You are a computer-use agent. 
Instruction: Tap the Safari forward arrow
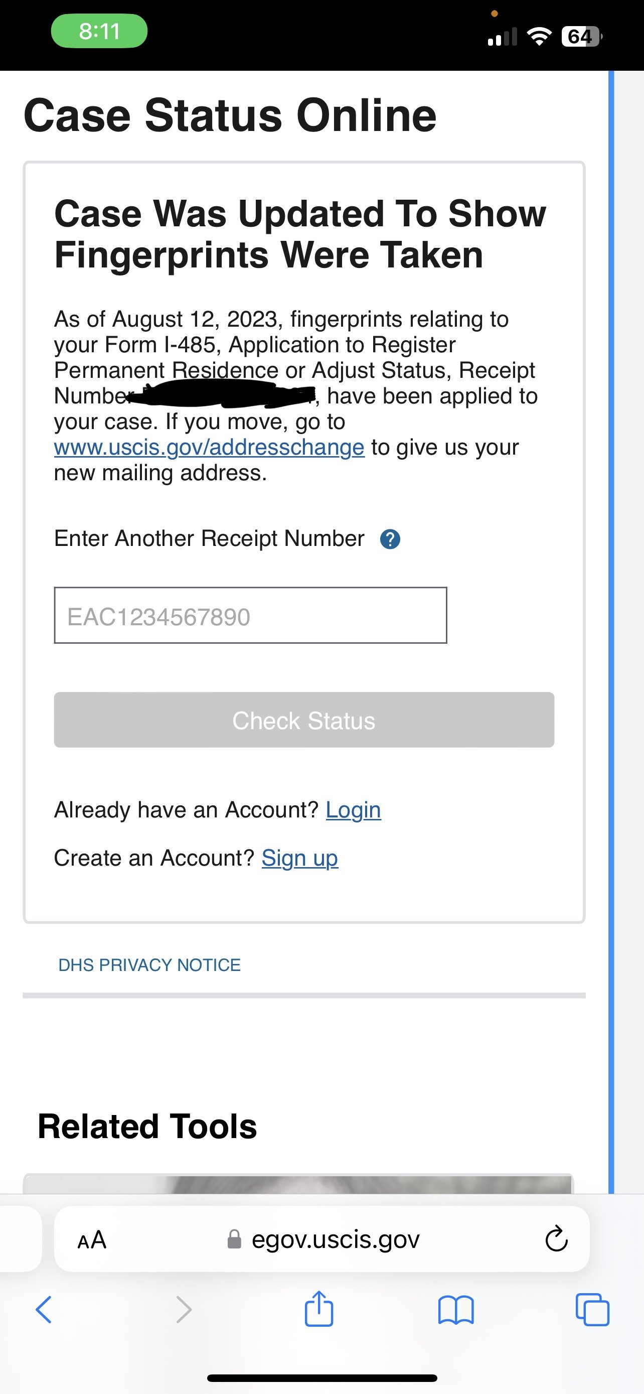point(184,1310)
